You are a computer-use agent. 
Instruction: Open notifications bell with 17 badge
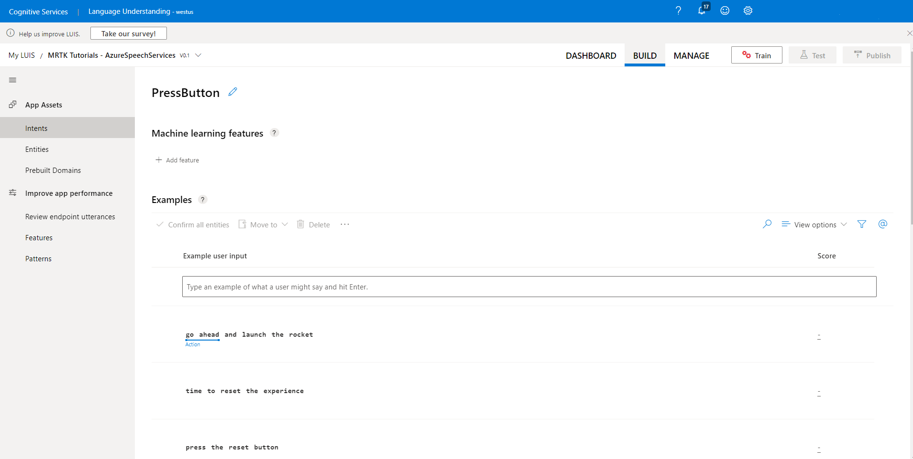tap(702, 10)
